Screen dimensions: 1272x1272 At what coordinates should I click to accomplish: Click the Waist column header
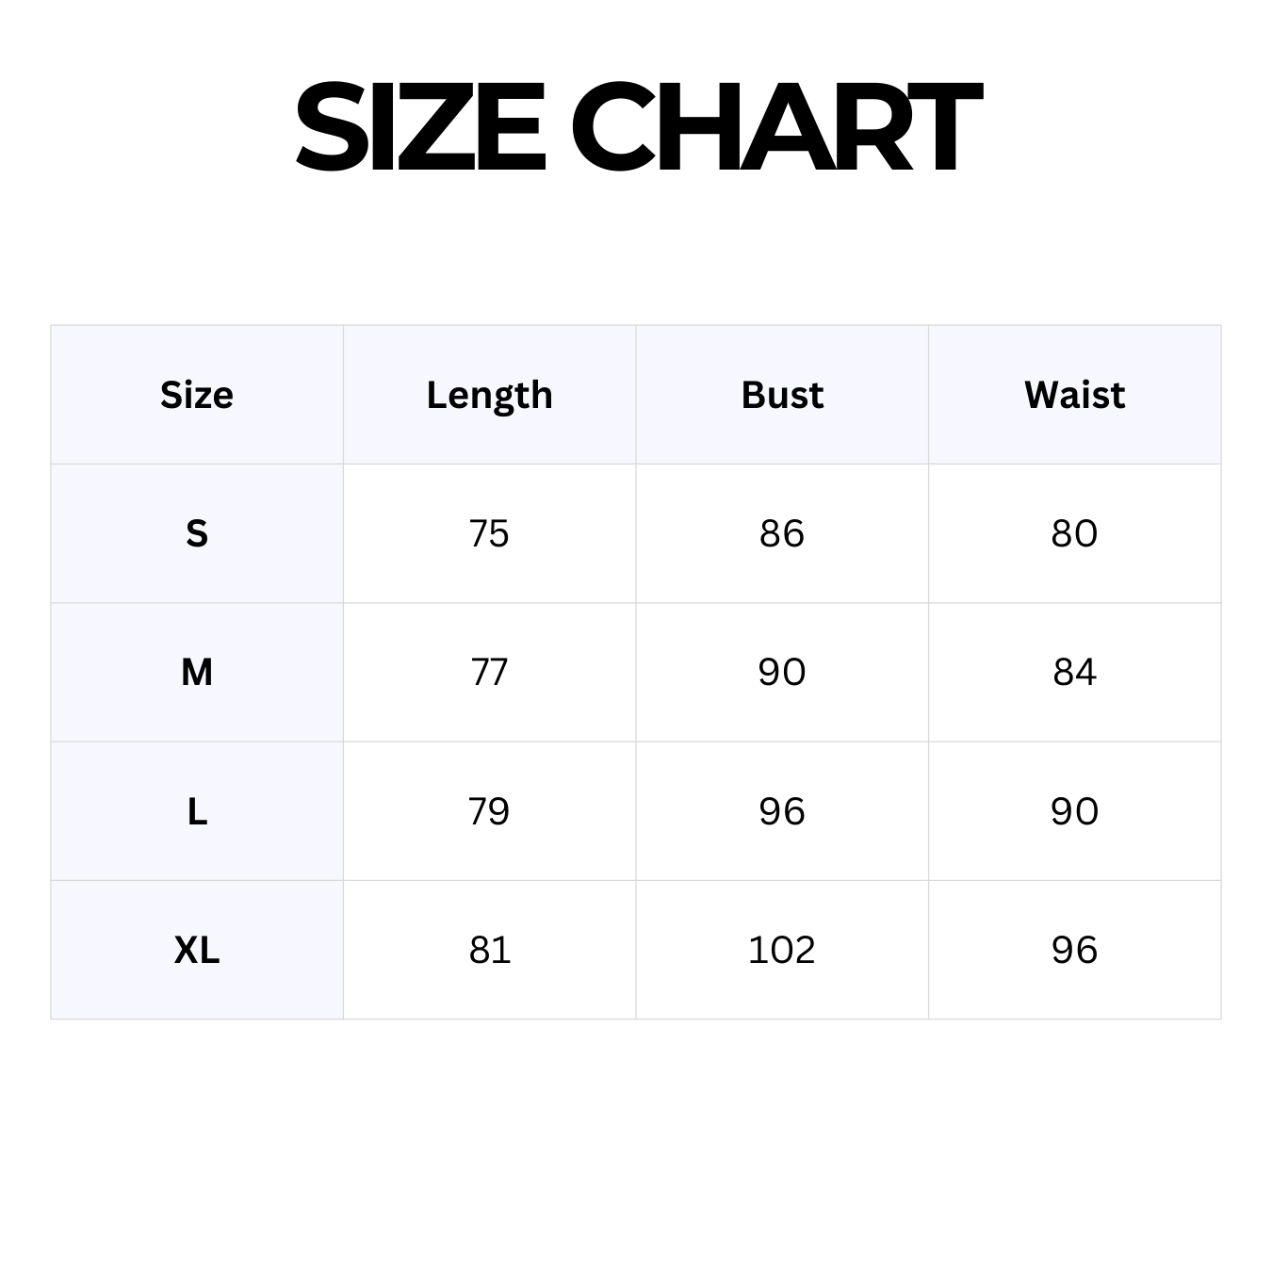coord(1074,395)
